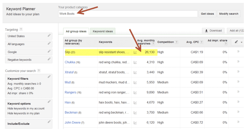Add Mud ad group using double-arrow icon

click(x=238, y=82)
